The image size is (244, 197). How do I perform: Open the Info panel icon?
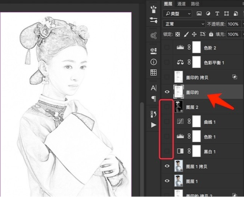point(153,62)
